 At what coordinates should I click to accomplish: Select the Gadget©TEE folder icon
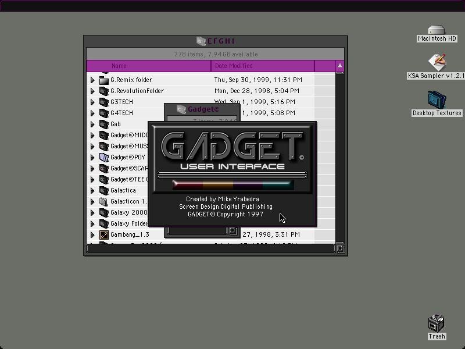[x=104, y=179]
